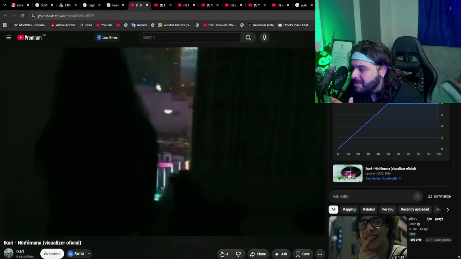This screenshot has height=259, width=461.
Task: Open the YouTube bookmark in bookmarks bar
Action: tap(104, 25)
